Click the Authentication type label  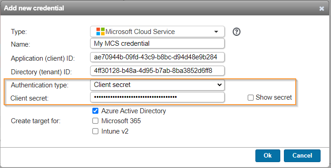(40, 85)
